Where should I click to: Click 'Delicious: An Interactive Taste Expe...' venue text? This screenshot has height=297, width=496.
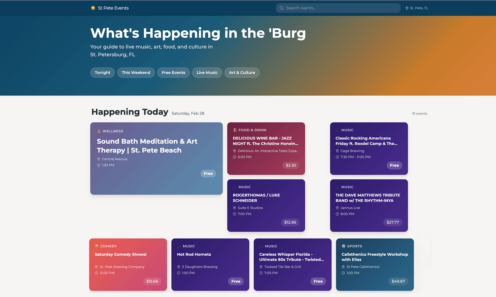click(x=268, y=151)
